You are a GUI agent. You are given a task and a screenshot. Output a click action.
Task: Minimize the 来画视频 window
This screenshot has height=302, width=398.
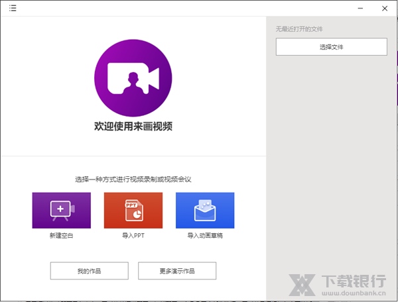pyautogui.click(x=360, y=9)
